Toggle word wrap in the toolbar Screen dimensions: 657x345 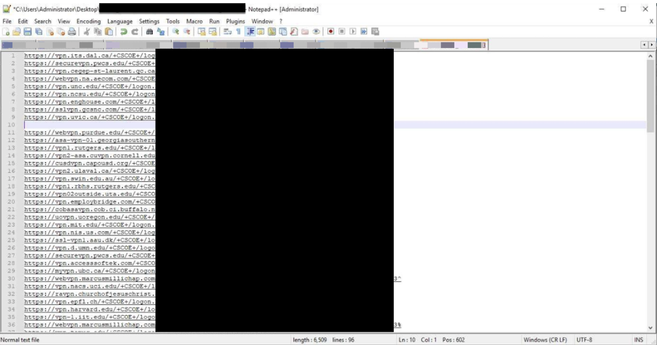[227, 31]
